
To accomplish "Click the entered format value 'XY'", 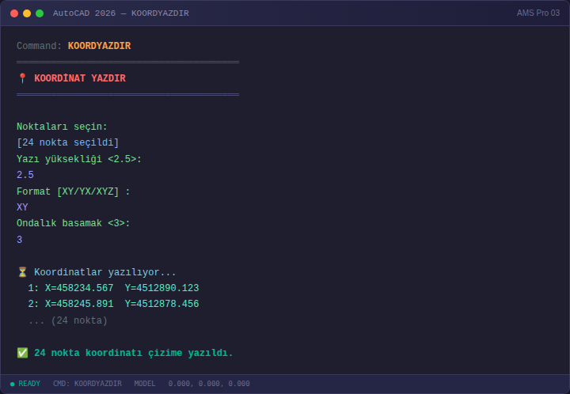I will (x=22, y=207).
